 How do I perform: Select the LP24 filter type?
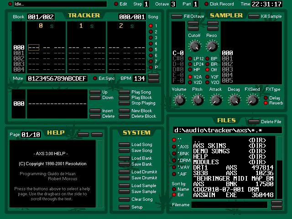190,64
